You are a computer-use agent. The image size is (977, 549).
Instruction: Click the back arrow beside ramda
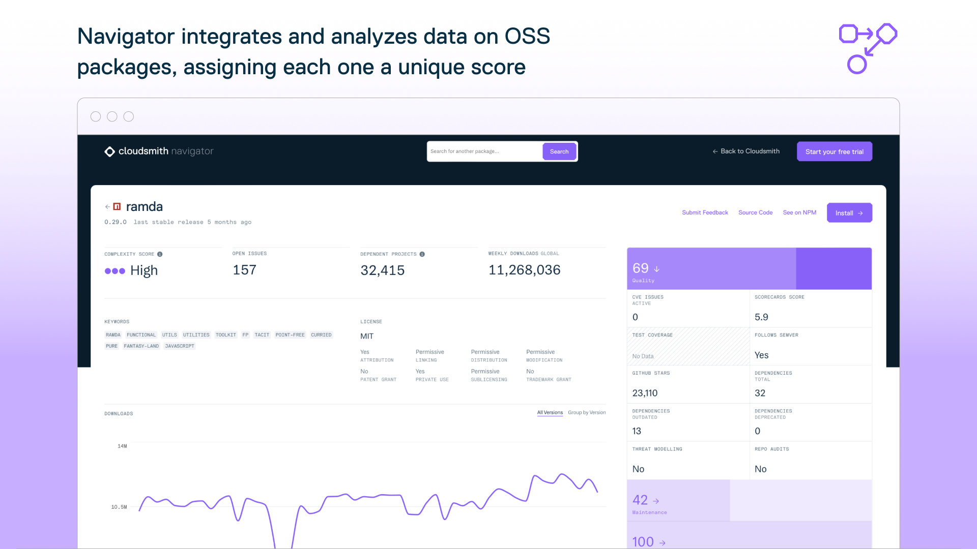click(x=107, y=207)
